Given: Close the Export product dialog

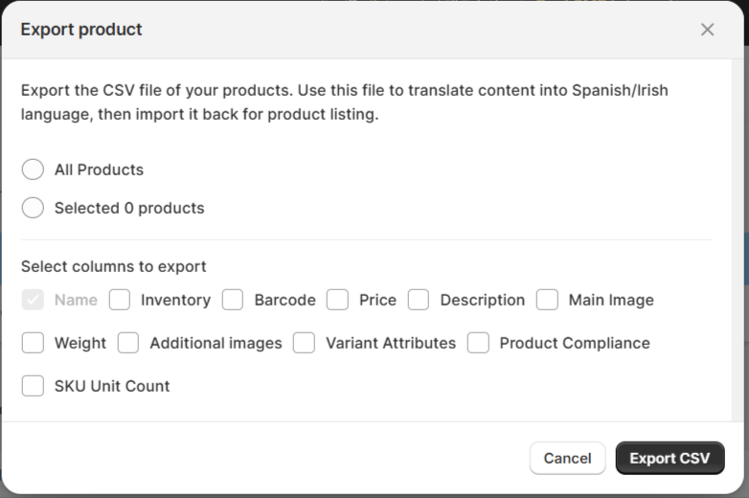Looking at the screenshot, I should (x=707, y=30).
